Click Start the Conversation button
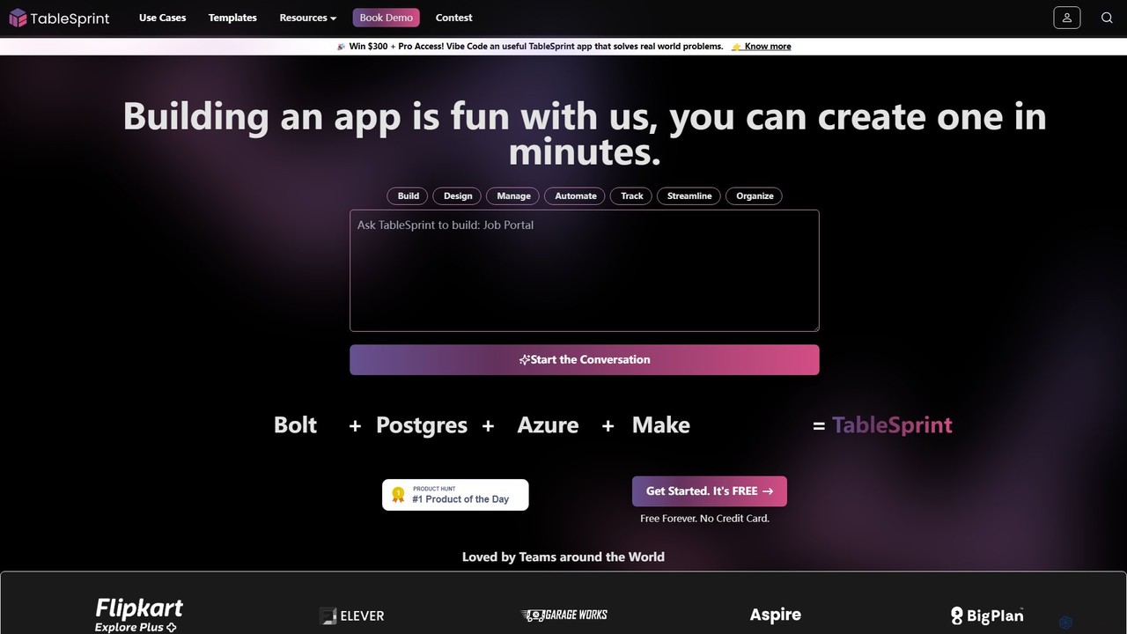This screenshot has width=1127, height=634. 585,359
